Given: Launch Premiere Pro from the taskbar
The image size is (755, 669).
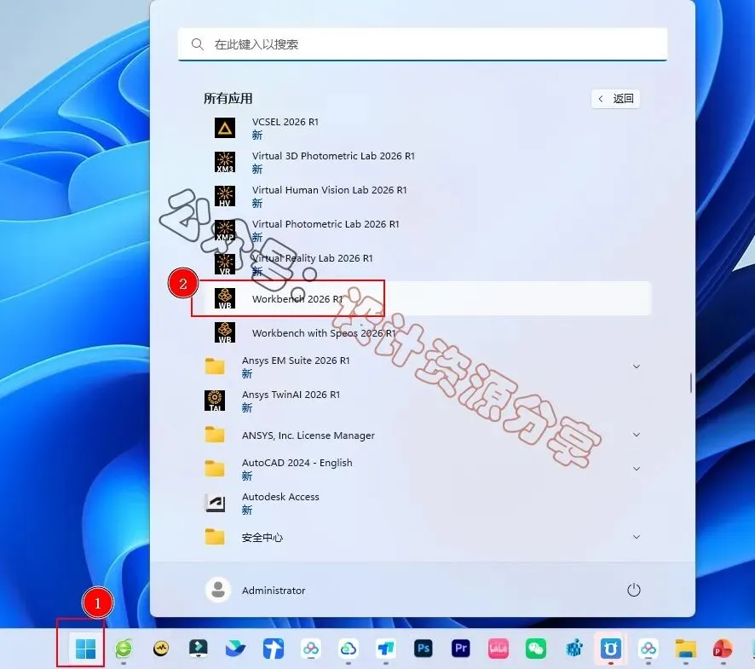Looking at the screenshot, I should click(461, 649).
